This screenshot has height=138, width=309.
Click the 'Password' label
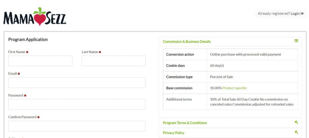(16, 95)
